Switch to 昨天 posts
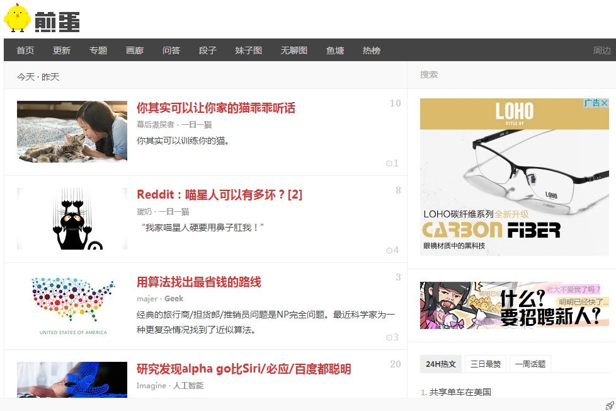Viewport: 616px width, 411px height. (x=50, y=77)
